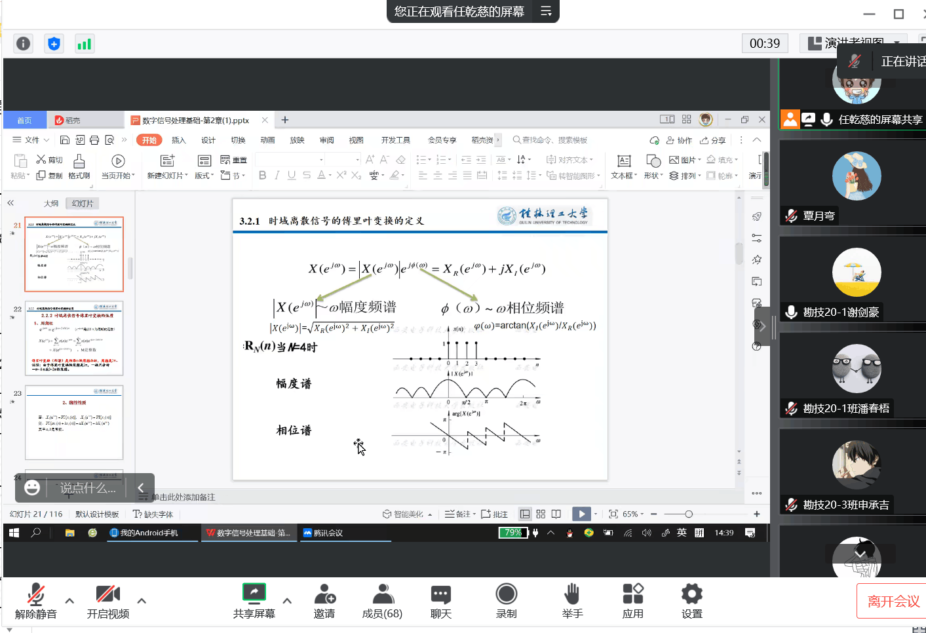Screen dimensions: 926x633
Task: Open the Insert ribbon tab
Action: (x=178, y=140)
